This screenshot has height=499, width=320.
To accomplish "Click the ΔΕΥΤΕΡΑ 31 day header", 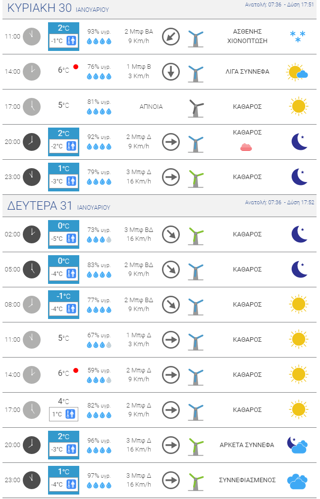I will coord(58,206).
